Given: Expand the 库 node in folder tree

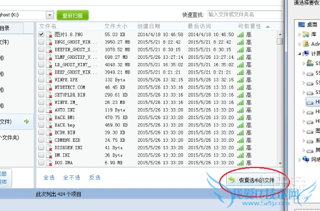Looking at the screenshot, I should 299,35.
